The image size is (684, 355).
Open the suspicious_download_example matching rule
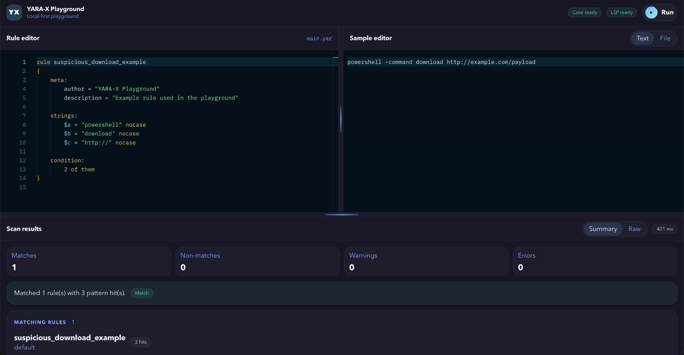coord(69,338)
